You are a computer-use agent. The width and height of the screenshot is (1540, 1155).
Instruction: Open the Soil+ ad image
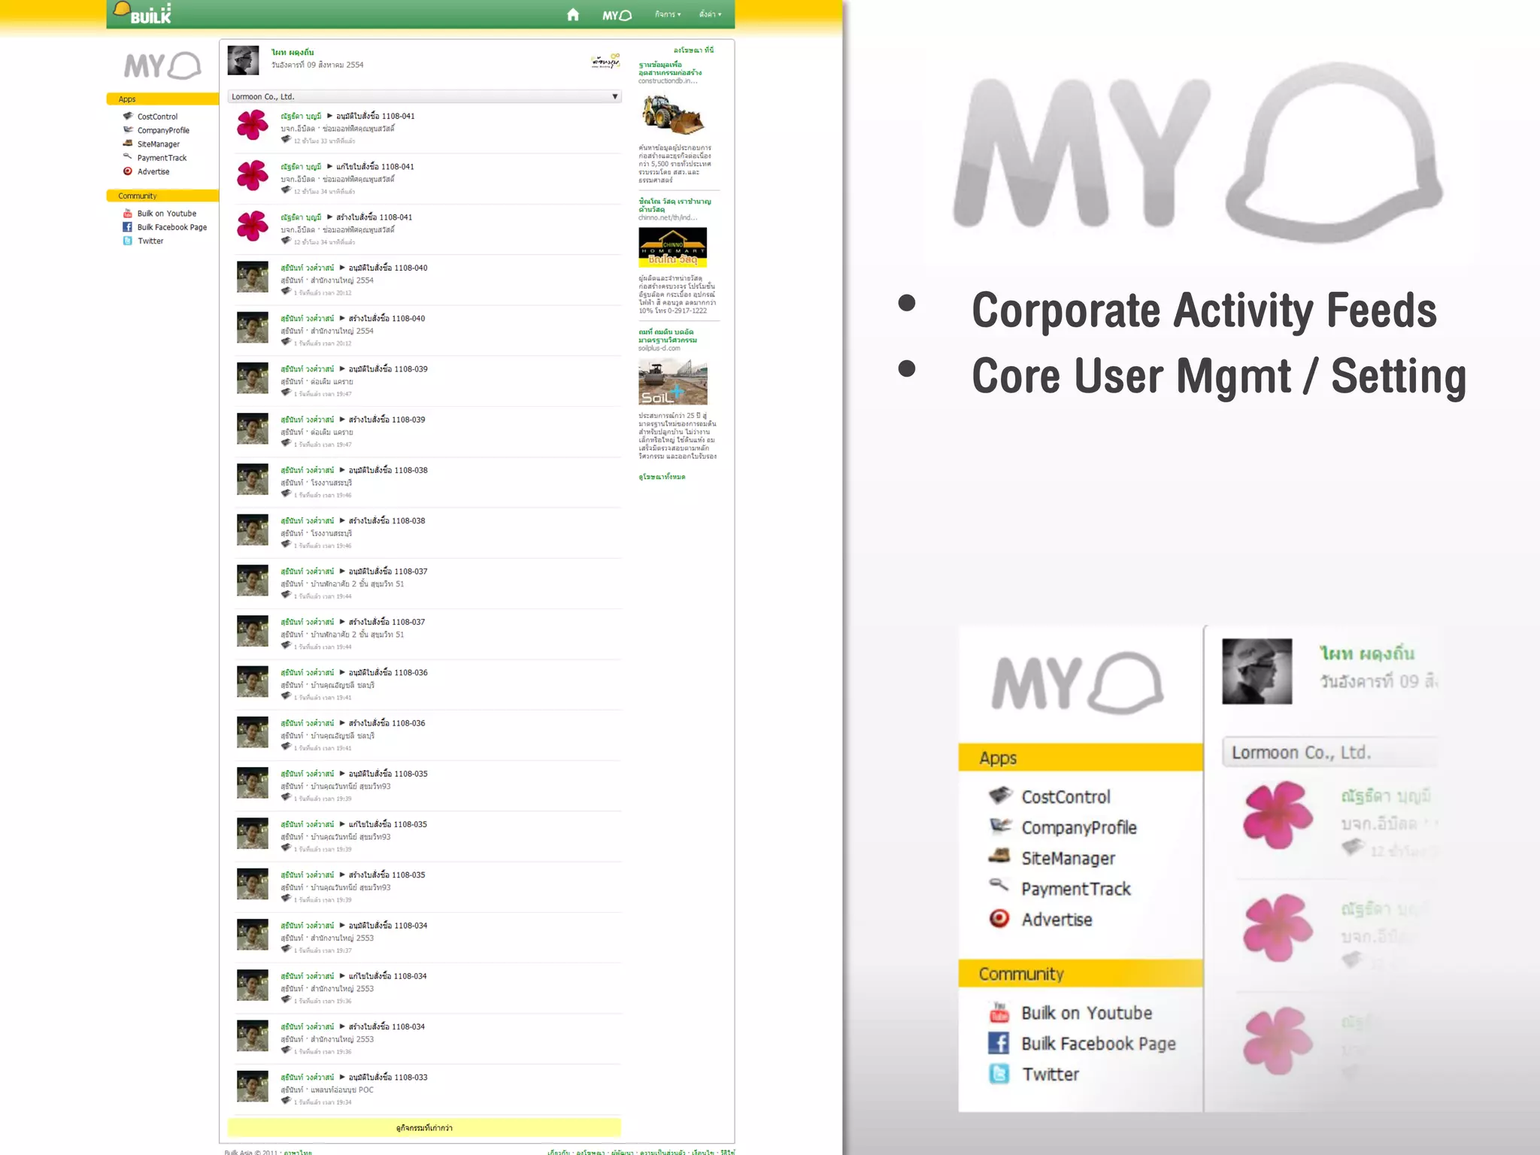(x=673, y=381)
